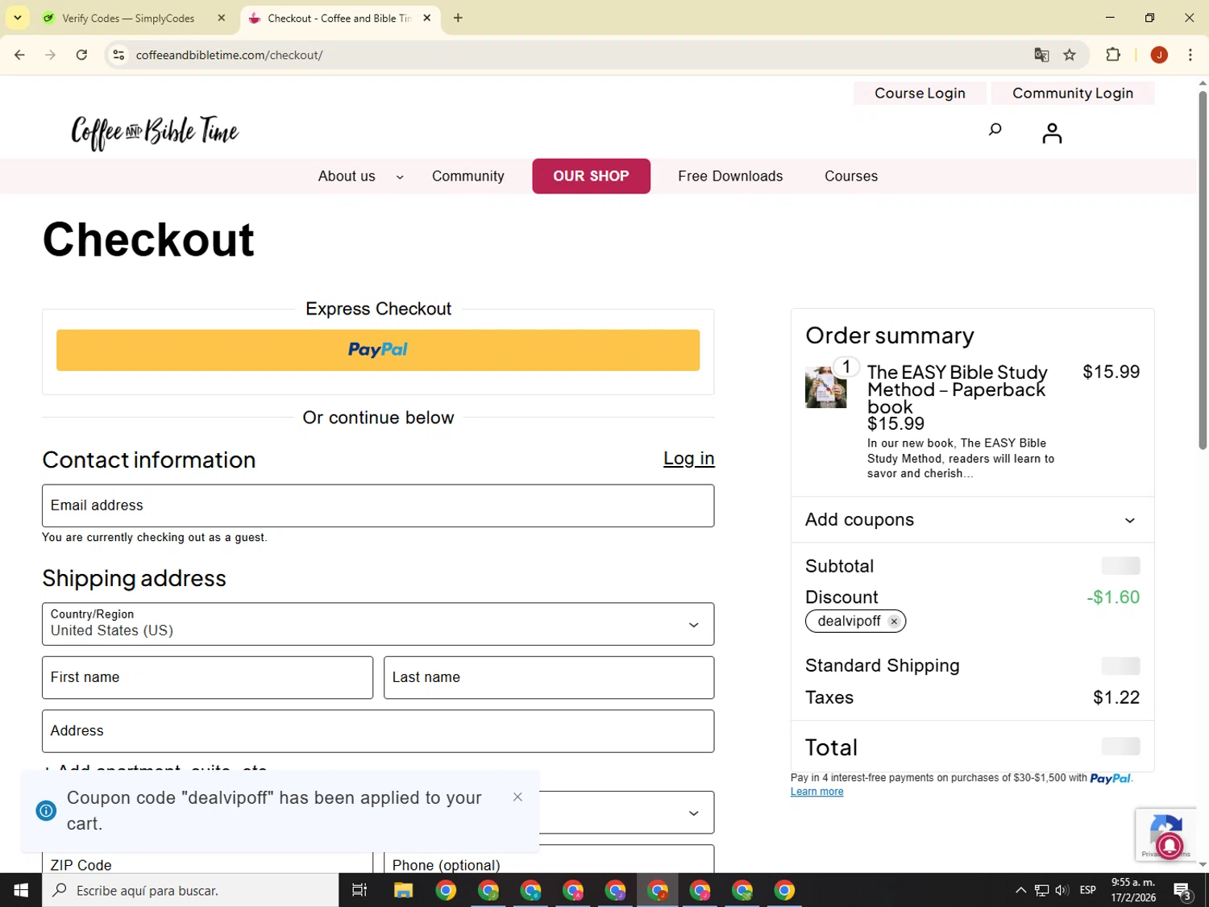Remove the dealvipoff coupon chip

click(894, 622)
